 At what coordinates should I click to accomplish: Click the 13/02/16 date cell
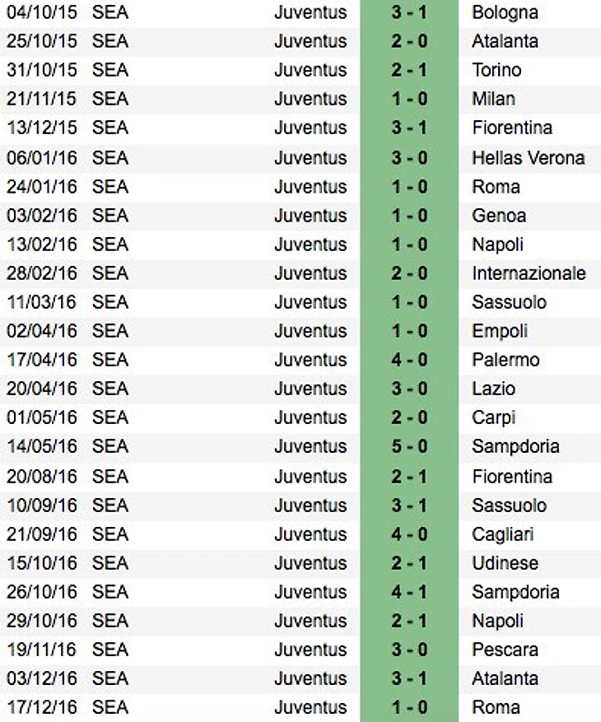41,245
